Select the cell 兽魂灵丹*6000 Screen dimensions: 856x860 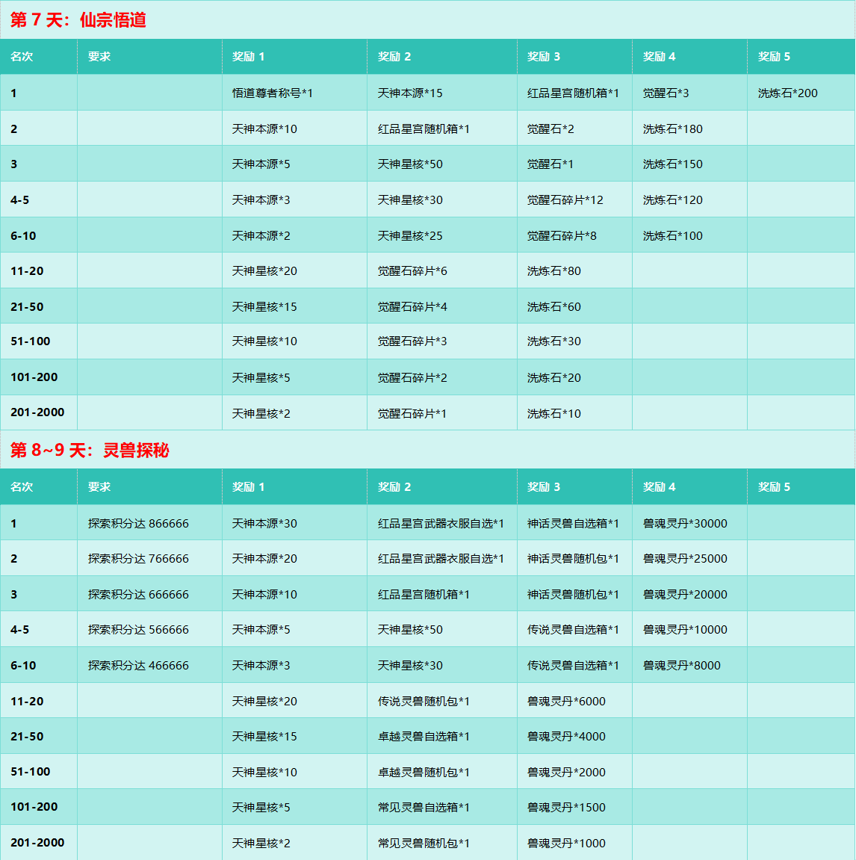(x=574, y=700)
